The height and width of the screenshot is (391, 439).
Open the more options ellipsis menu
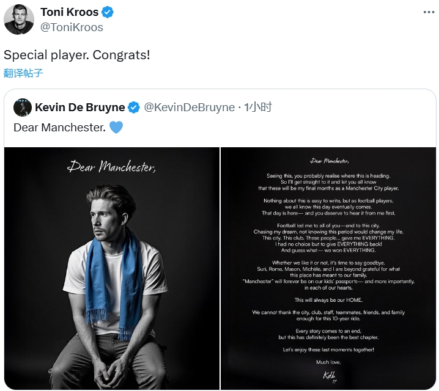[x=428, y=12]
